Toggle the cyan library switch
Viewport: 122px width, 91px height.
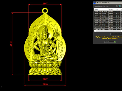coord(119,6)
